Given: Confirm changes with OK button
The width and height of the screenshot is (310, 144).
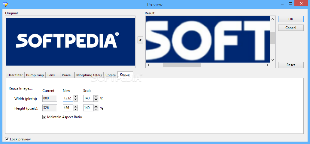Looking at the screenshot, I should tap(291, 19).
